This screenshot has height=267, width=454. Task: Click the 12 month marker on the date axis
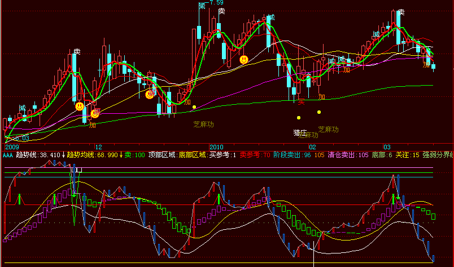coord(99,147)
